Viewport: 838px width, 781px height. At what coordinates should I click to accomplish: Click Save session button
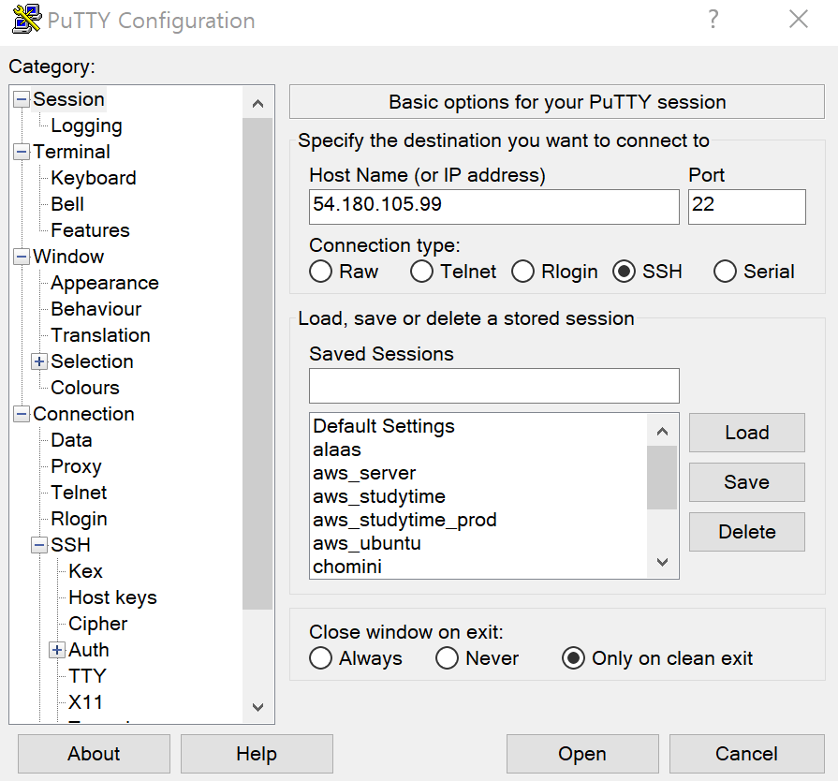coord(746,482)
